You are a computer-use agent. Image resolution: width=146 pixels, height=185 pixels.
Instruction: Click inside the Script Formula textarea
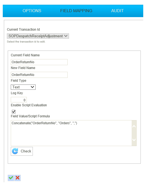pos(71,133)
